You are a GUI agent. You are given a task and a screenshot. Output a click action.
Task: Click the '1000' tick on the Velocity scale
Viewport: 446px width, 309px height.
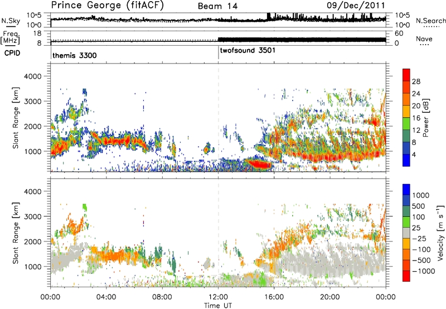[x=421, y=195]
